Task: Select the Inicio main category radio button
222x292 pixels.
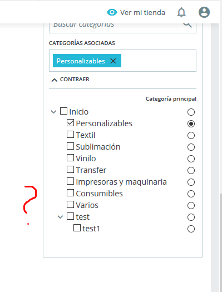Action: click(x=191, y=112)
